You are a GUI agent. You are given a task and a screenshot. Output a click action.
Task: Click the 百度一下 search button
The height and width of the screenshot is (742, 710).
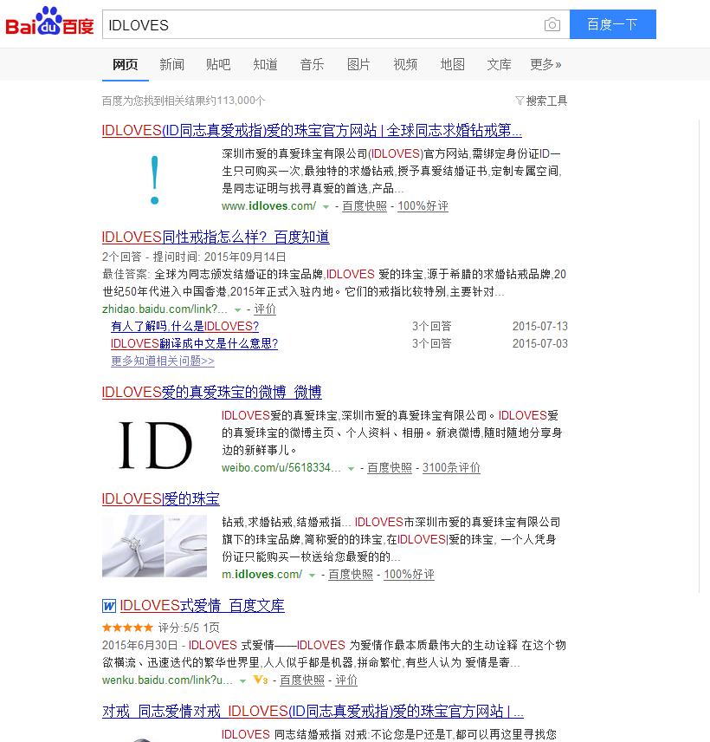click(x=613, y=24)
